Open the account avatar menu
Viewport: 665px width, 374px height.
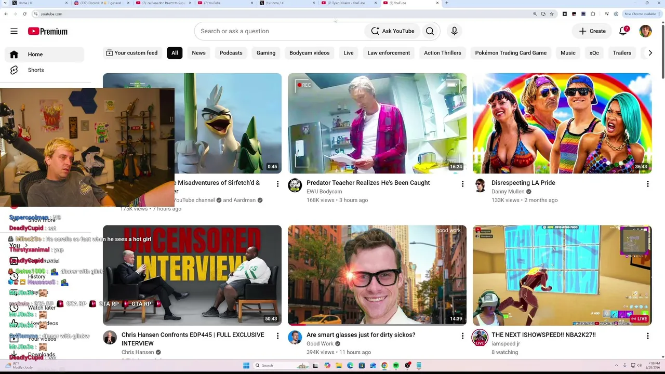pyautogui.click(x=645, y=31)
